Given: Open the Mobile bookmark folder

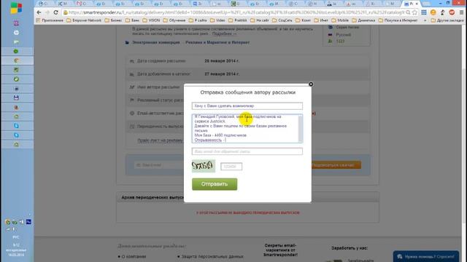Looking at the screenshot, I should 340,20.
